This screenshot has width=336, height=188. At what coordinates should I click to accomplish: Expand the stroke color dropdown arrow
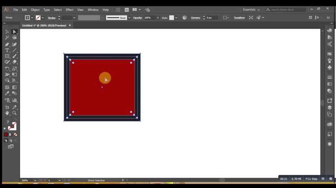(x=43, y=18)
